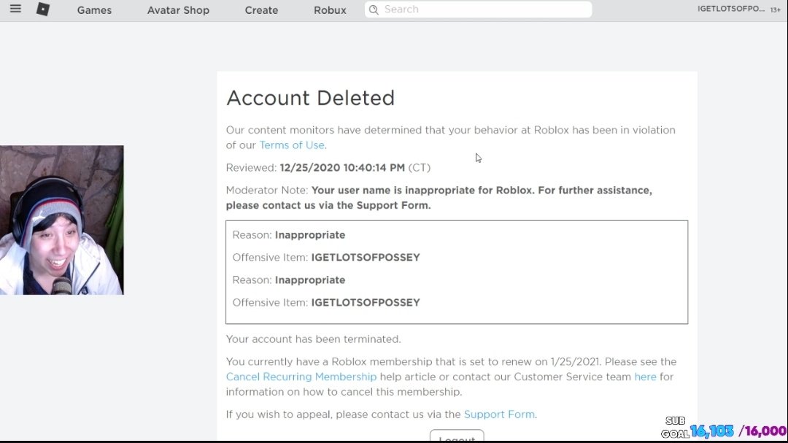Click the first 'Reason: Inappropriate' line
The width and height of the screenshot is (788, 443).
[x=289, y=235]
